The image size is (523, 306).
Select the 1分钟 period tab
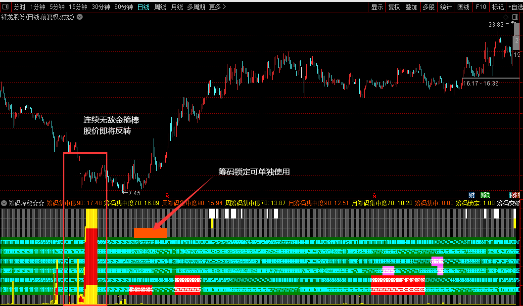point(38,7)
